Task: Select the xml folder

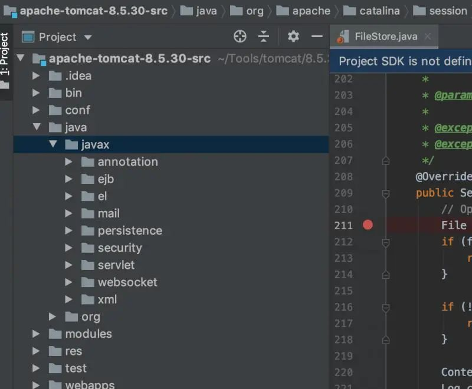Action: (x=99, y=299)
